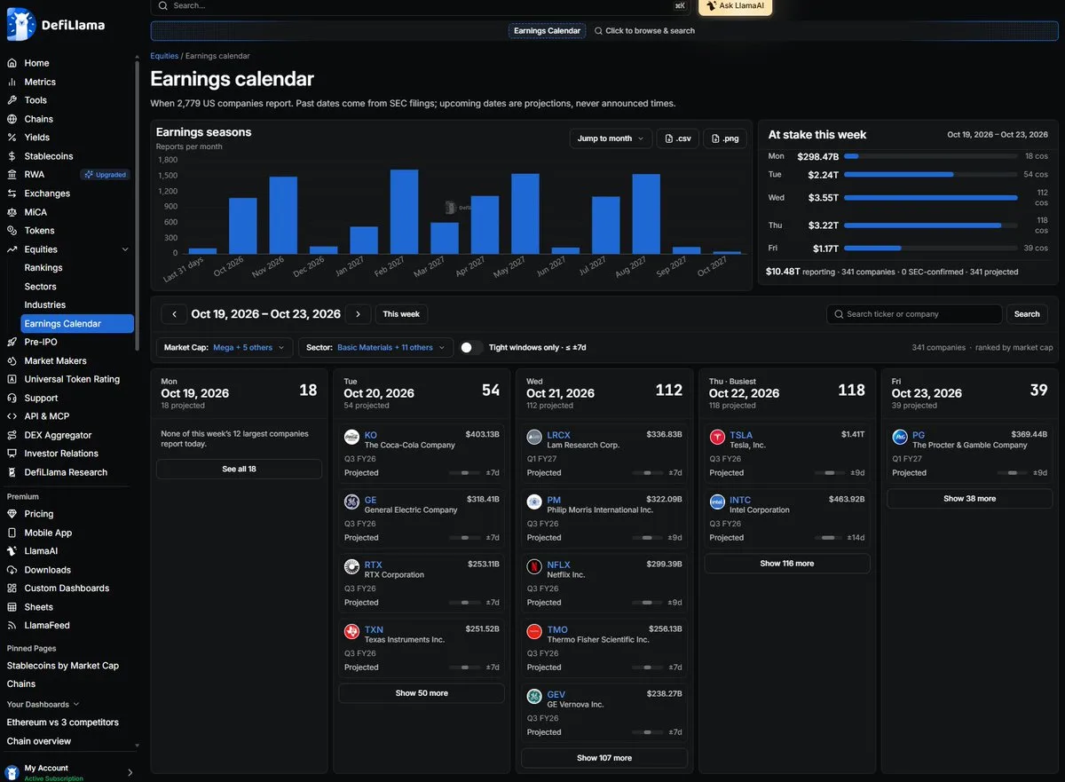1065x782 pixels.
Task: Select the Pre-IPO rocket icon
Action: (x=12, y=342)
